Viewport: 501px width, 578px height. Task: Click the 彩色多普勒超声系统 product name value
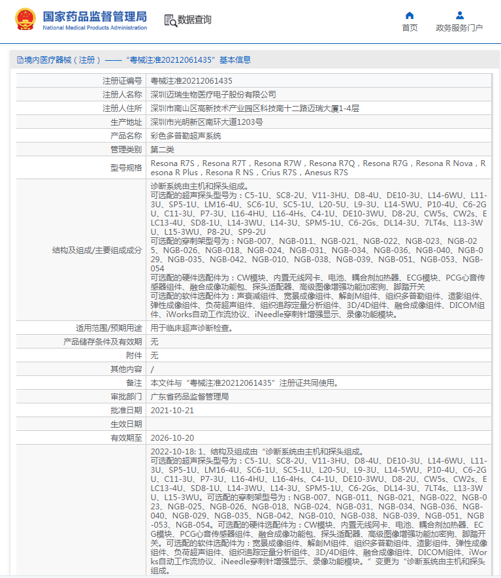pos(186,135)
